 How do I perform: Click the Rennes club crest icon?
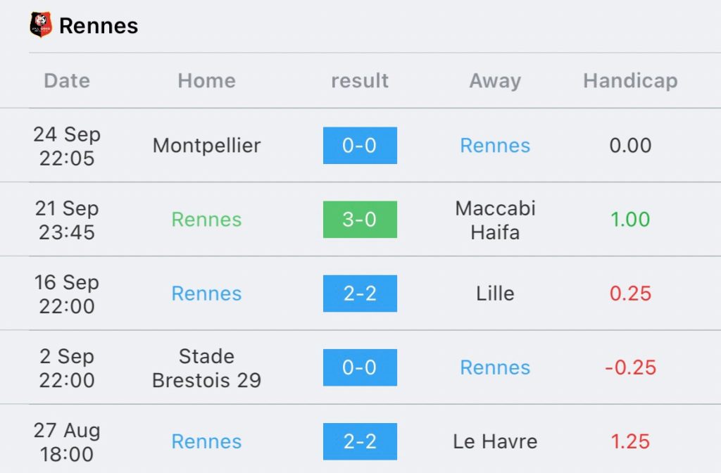pyautogui.click(x=41, y=25)
